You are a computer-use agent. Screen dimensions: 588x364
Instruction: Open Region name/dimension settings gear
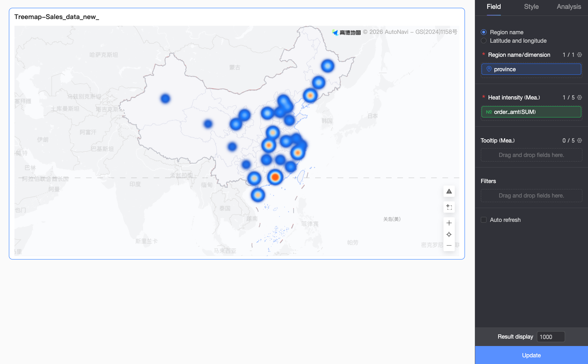pyautogui.click(x=580, y=55)
